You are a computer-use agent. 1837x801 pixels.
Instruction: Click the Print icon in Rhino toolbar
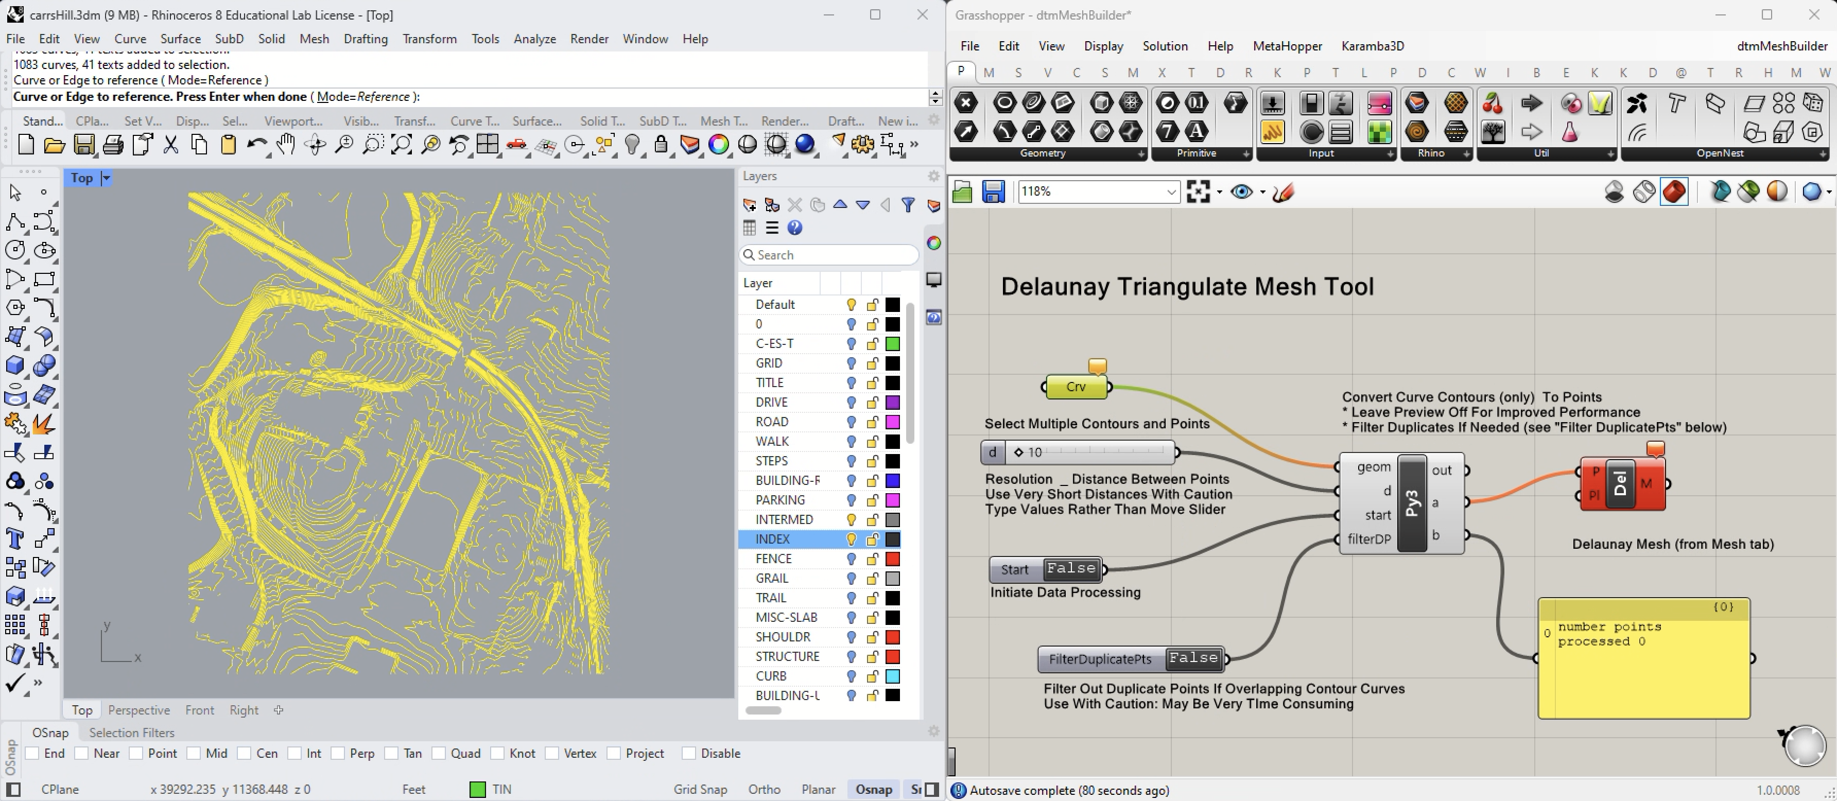click(113, 145)
